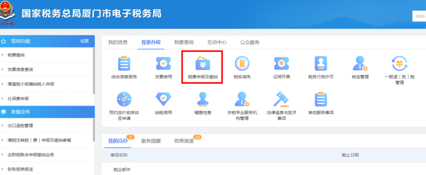Open 税收减免 icon
The height and width of the screenshot is (175, 426).
click(x=242, y=64)
